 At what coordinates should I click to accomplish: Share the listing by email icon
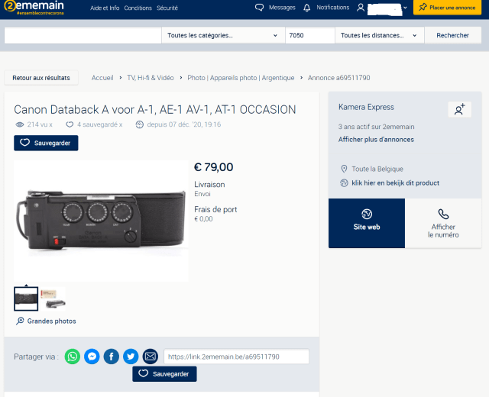pyautogui.click(x=151, y=357)
